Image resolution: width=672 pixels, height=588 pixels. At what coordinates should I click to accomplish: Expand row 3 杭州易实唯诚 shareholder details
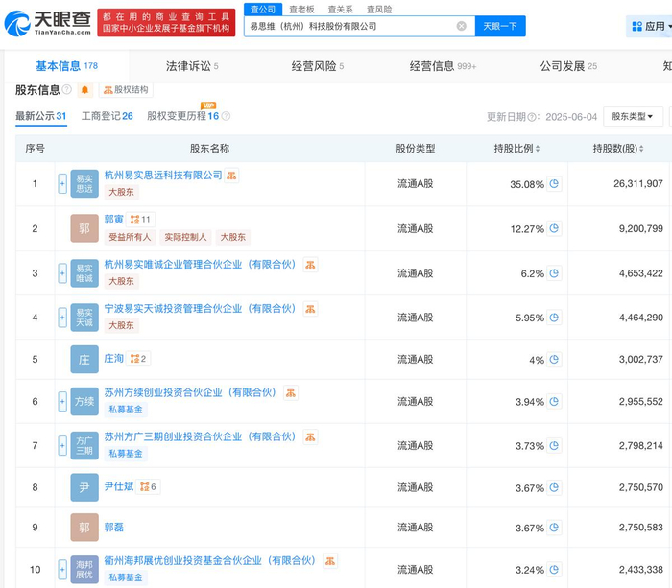click(x=62, y=272)
